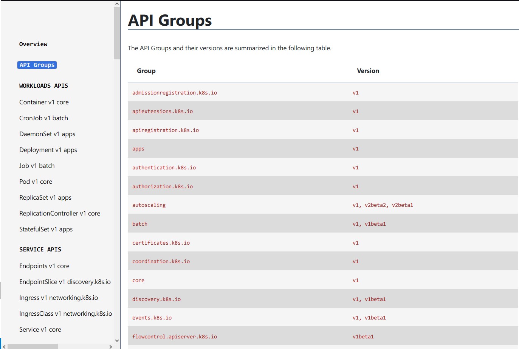
Task: Click events.k8s.io table cell
Action: [152, 318]
